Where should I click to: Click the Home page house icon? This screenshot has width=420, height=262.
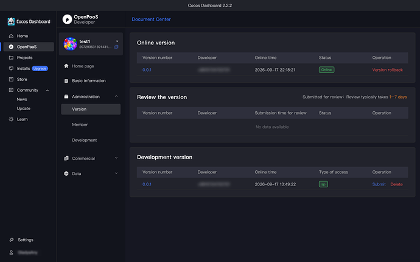pos(66,66)
